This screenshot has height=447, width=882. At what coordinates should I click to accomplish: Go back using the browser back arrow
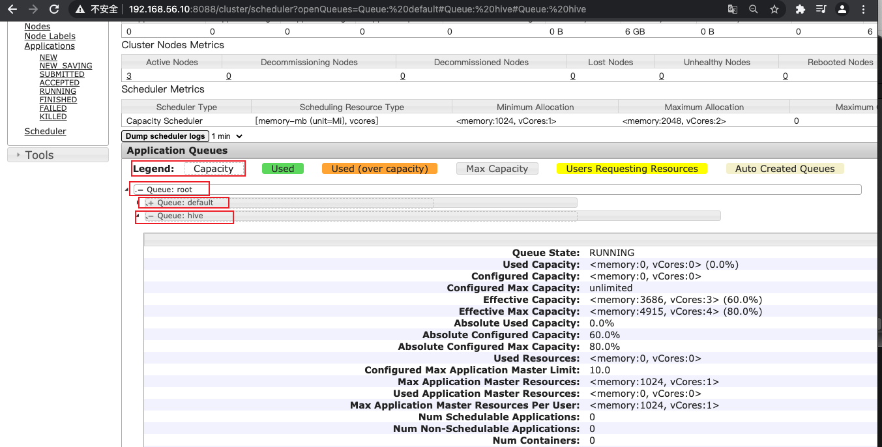point(12,9)
